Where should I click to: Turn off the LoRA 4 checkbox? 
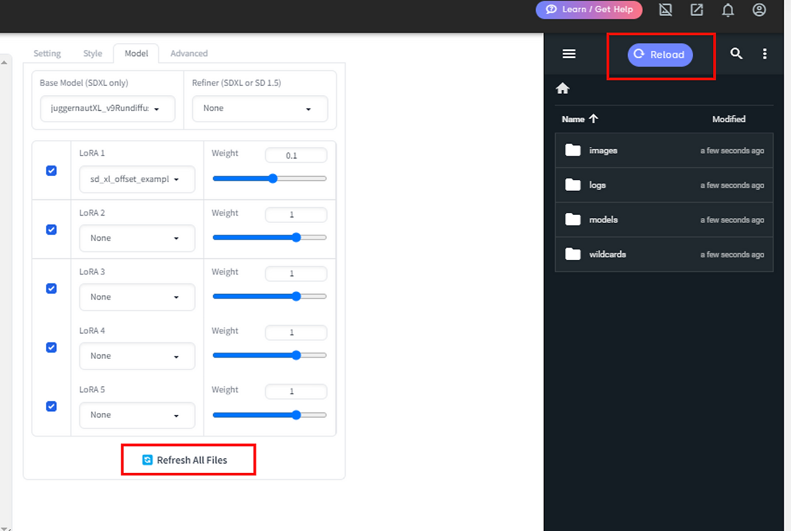tap(51, 347)
